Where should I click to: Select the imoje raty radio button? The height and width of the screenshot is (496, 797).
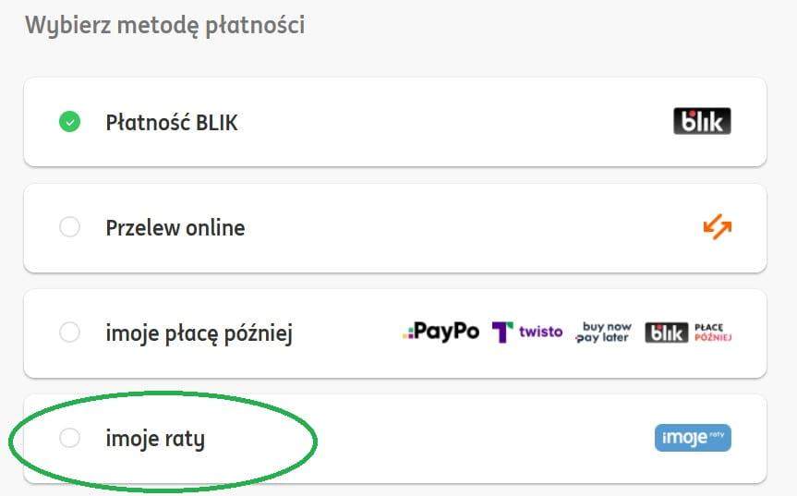tap(69, 439)
